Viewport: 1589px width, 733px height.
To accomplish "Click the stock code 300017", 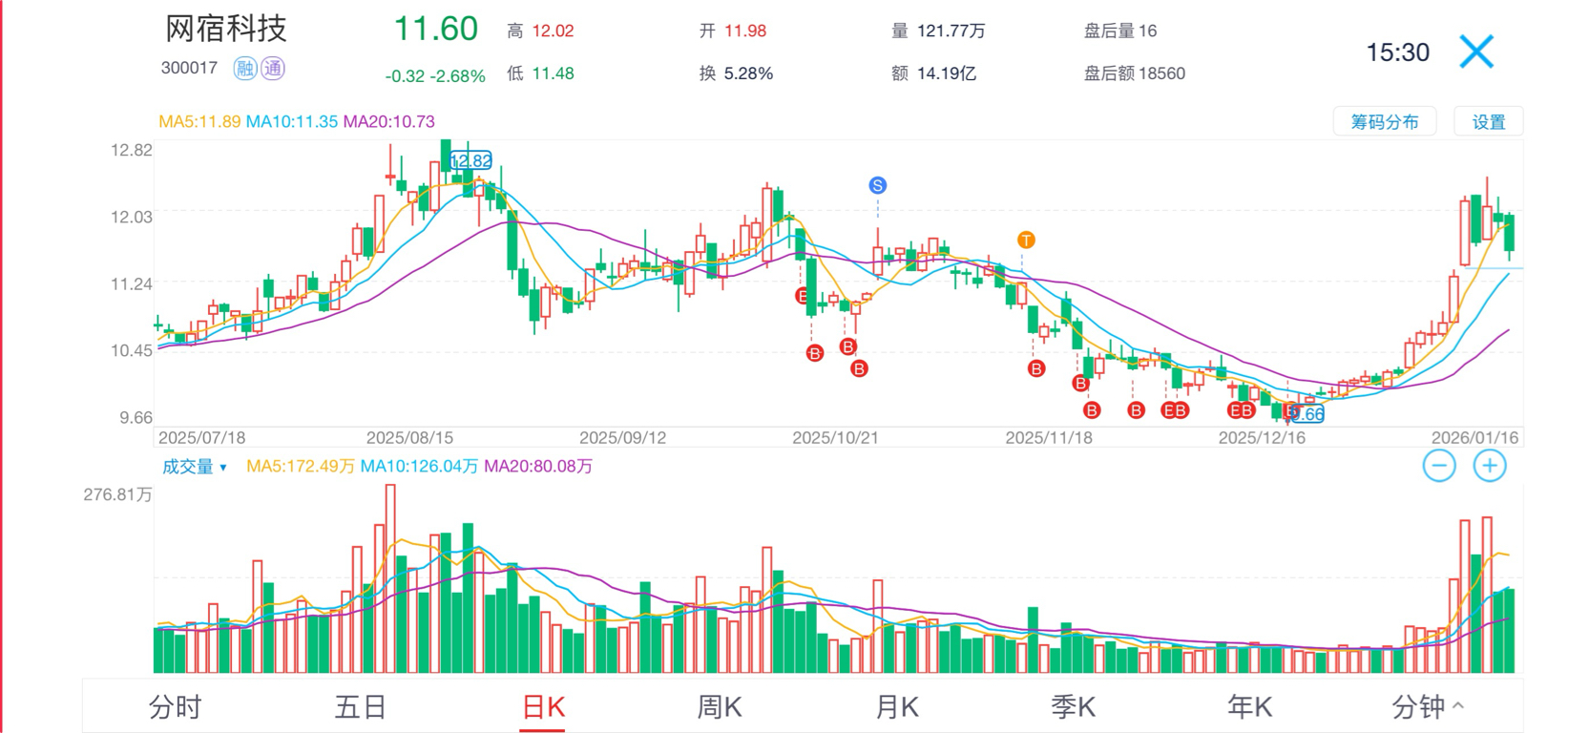I will pos(189,68).
